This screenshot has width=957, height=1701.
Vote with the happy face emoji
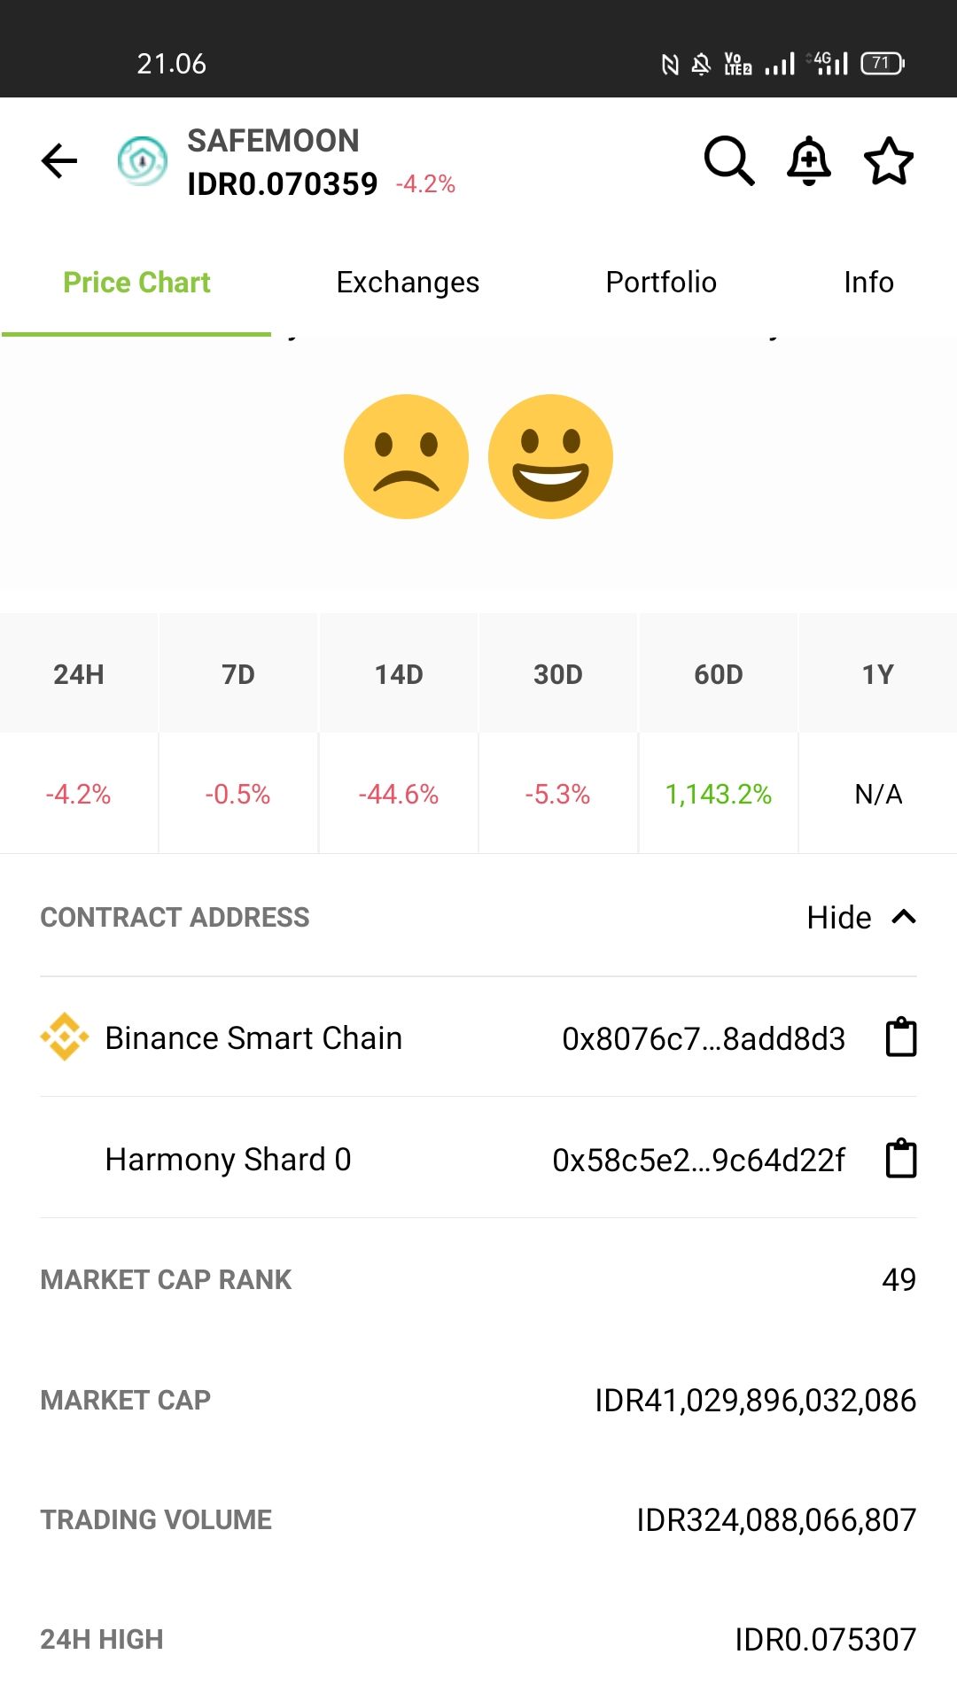[x=550, y=456]
